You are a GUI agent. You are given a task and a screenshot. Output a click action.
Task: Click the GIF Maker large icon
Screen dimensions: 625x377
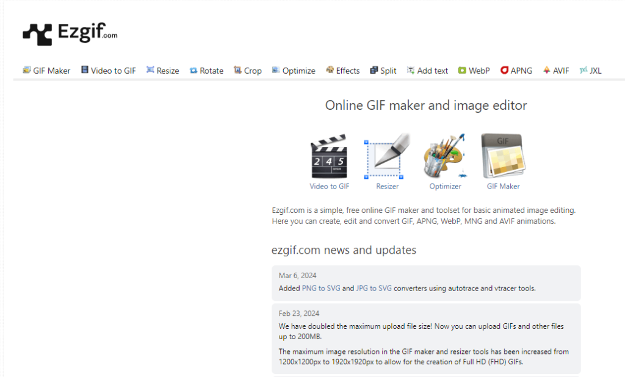coord(503,158)
